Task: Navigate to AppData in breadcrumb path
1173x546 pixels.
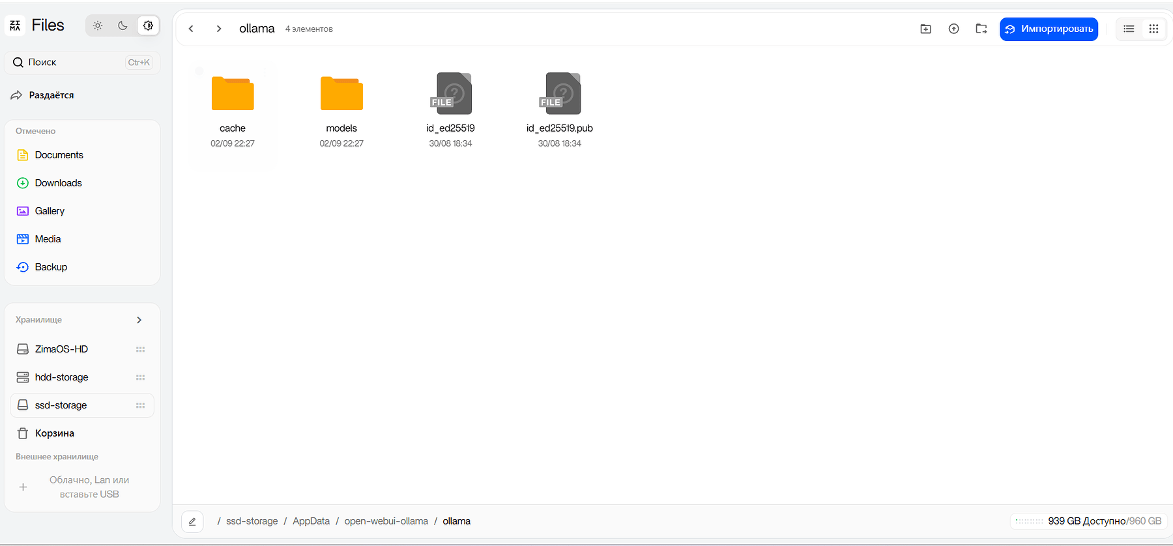Action: tap(311, 521)
